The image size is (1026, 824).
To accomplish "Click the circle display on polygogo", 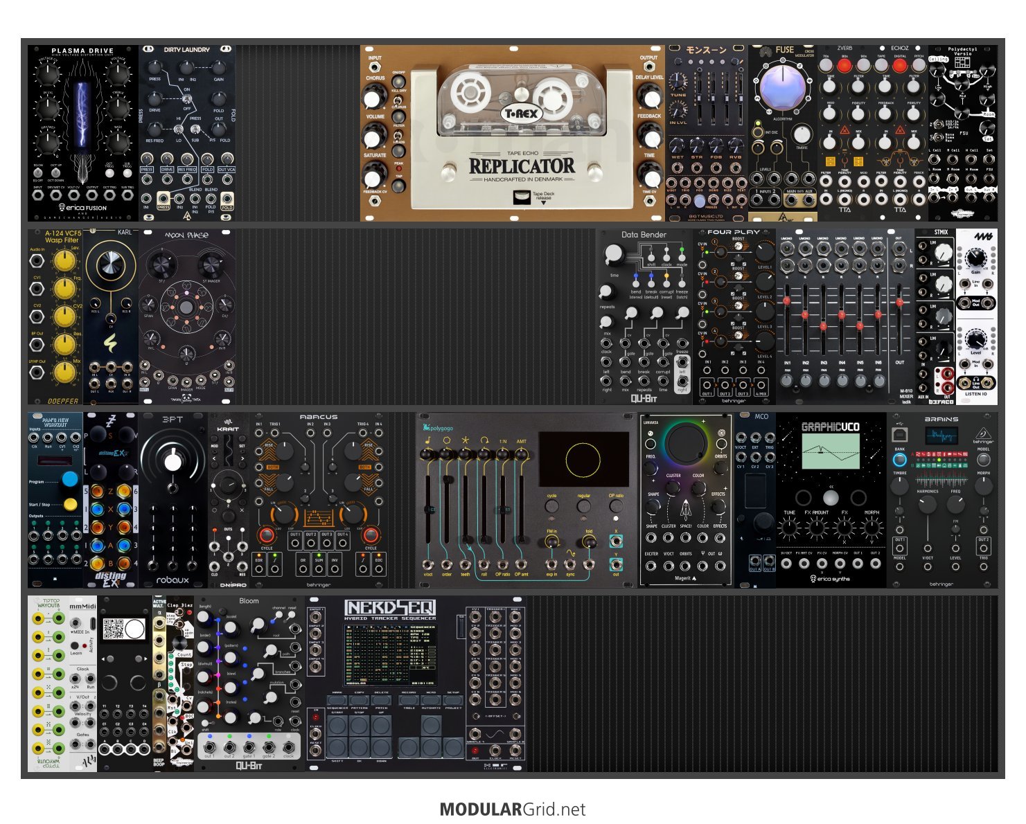I will 583,459.
